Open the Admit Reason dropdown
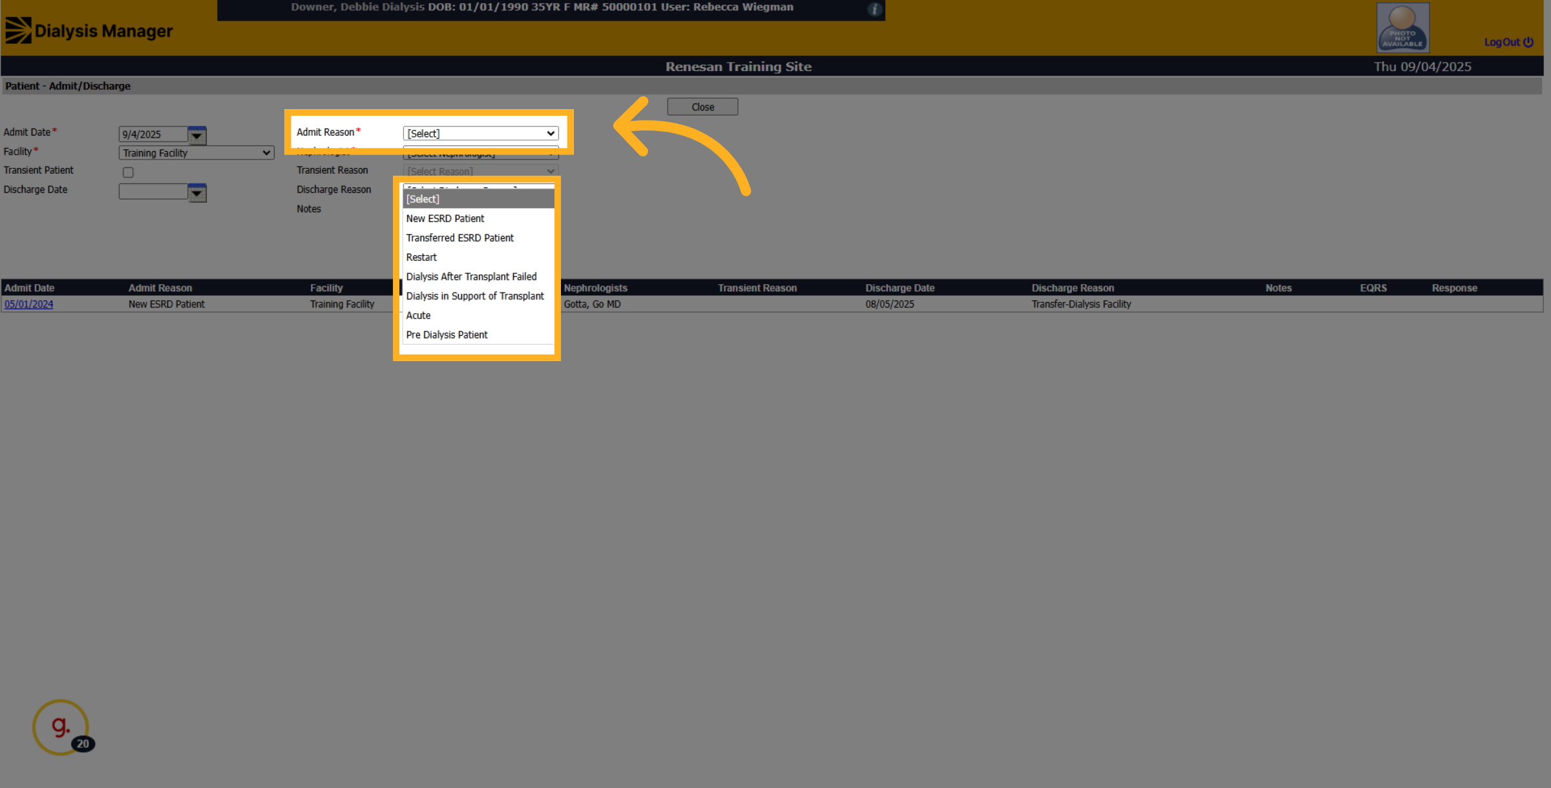1551x788 pixels. 480,133
